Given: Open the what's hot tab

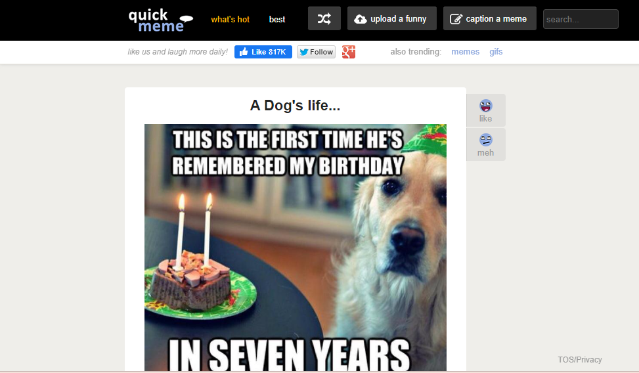Looking at the screenshot, I should pyautogui.click(x=231, y=19).
